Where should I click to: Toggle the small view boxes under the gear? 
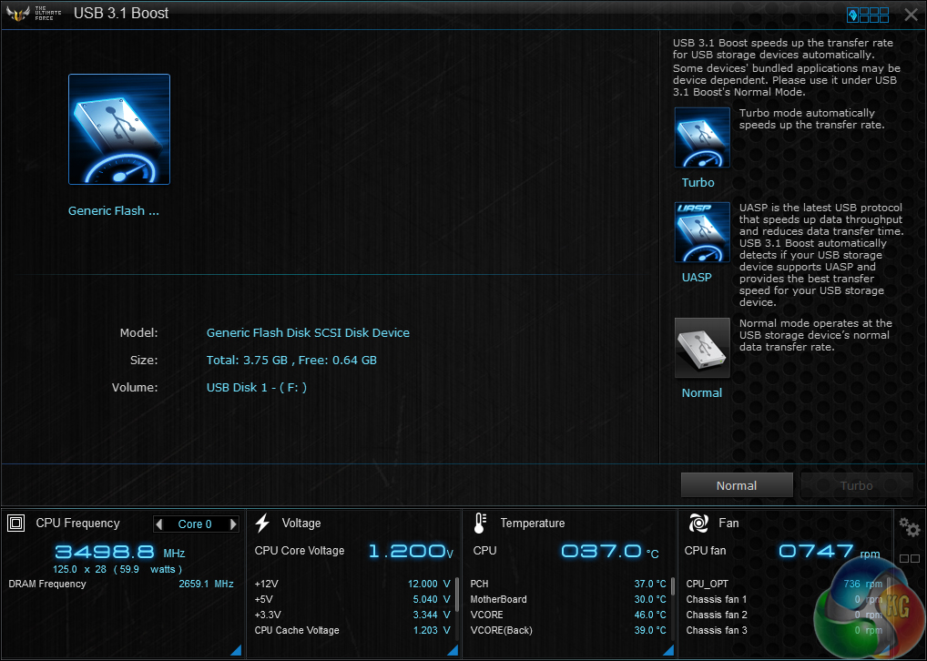click(910, 558)
